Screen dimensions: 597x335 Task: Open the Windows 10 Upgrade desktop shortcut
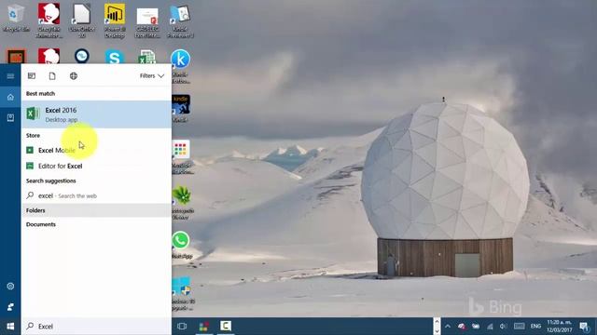click(x=183, y=293)
